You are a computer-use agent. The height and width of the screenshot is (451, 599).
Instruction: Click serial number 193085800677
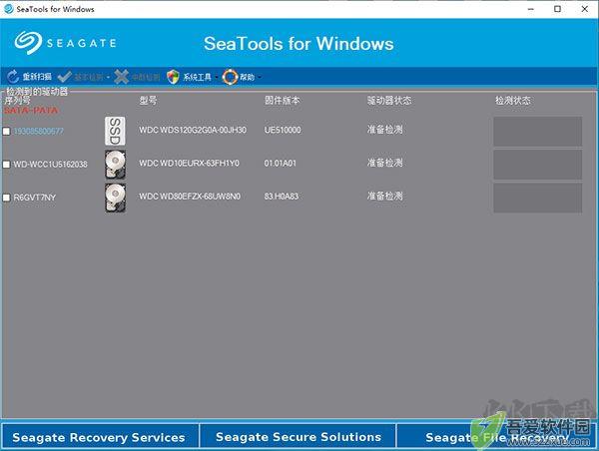(39, 132)
